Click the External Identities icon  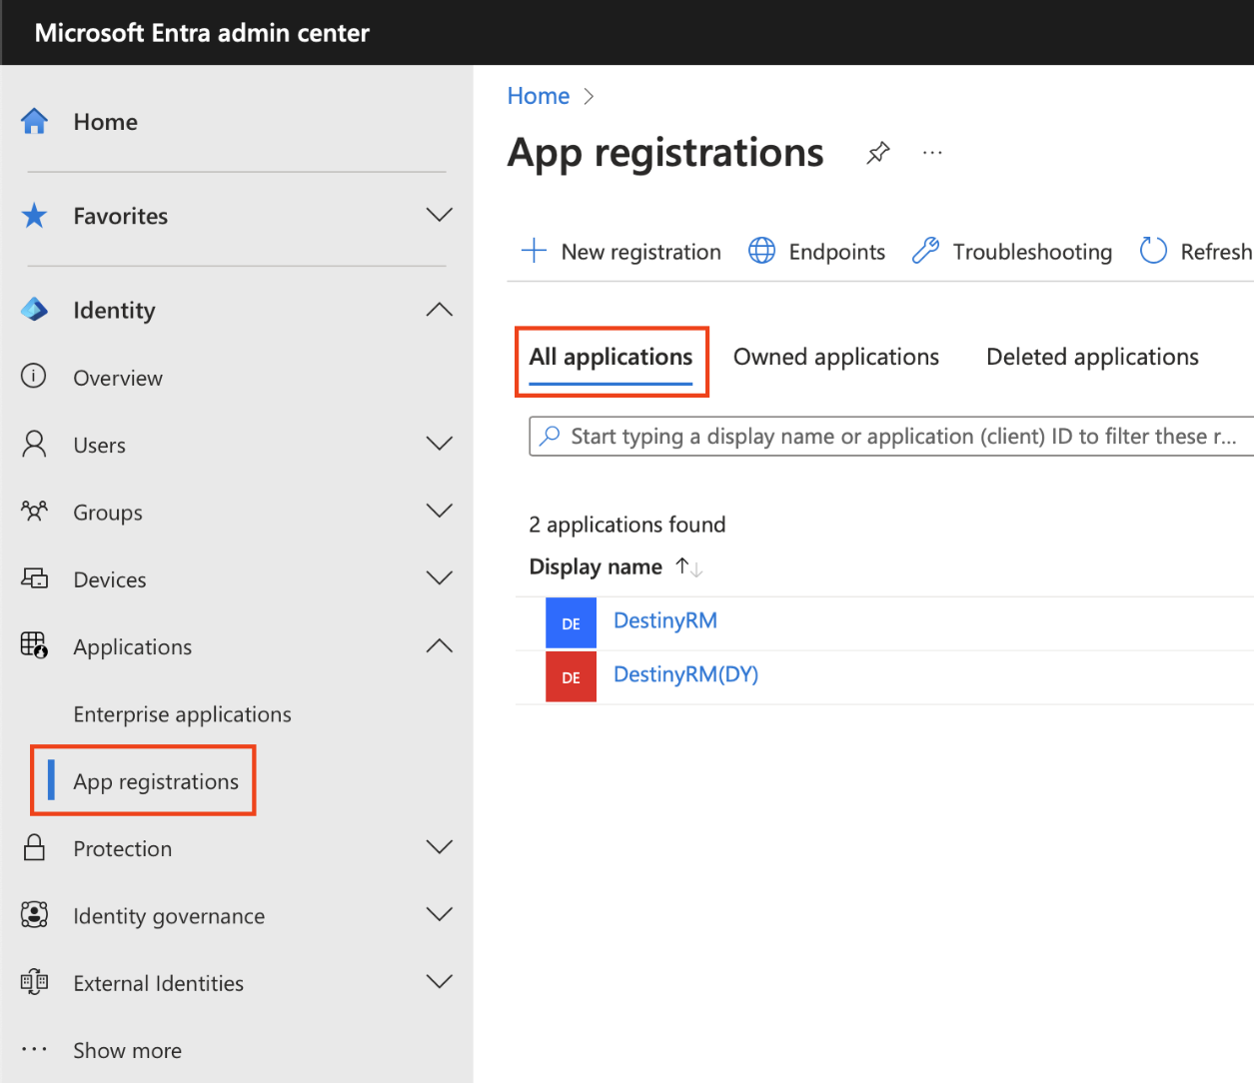(33, 982)
